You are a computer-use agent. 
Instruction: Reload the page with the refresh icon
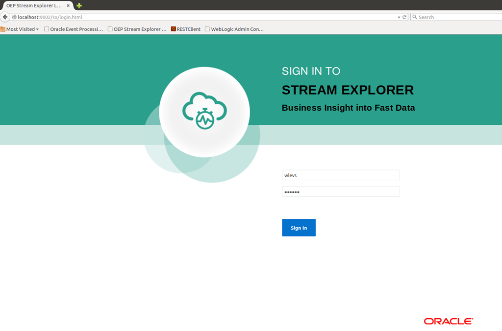point(404,17)
